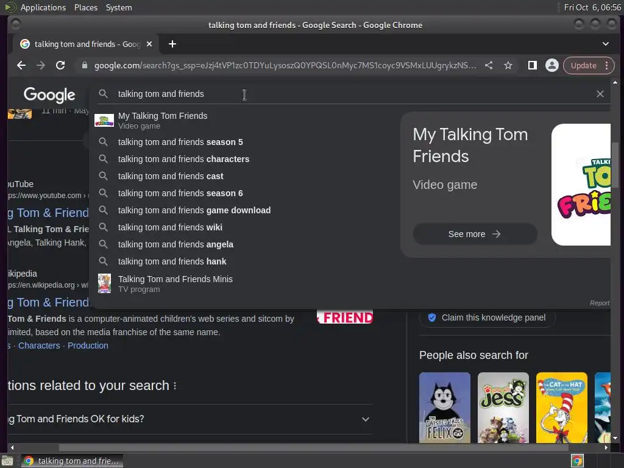Click Claim this knowledge panel
624x468 pixels.
487,317
